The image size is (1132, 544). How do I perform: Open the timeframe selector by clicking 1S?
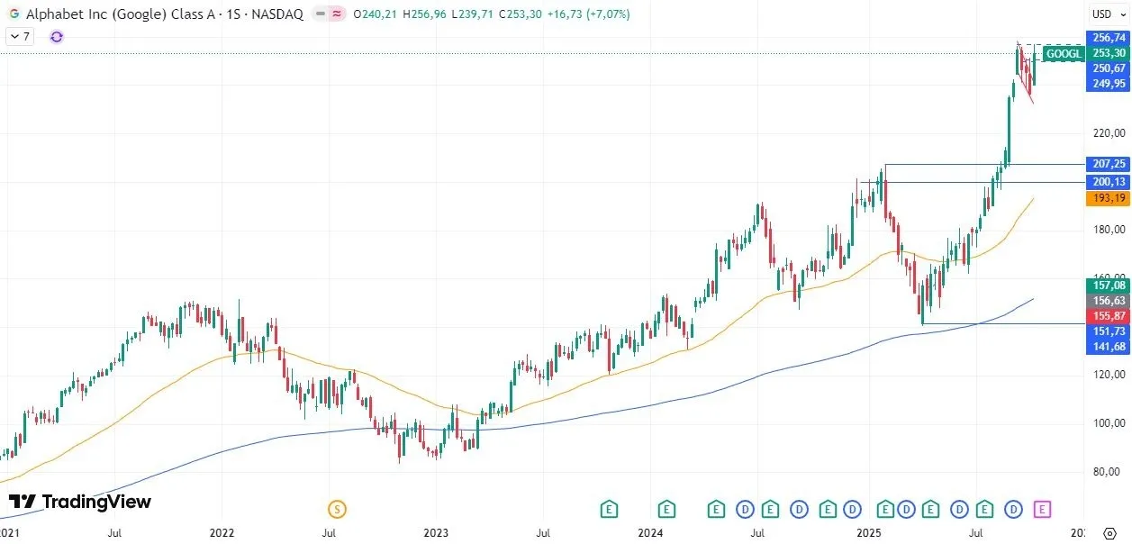(232, 14)
